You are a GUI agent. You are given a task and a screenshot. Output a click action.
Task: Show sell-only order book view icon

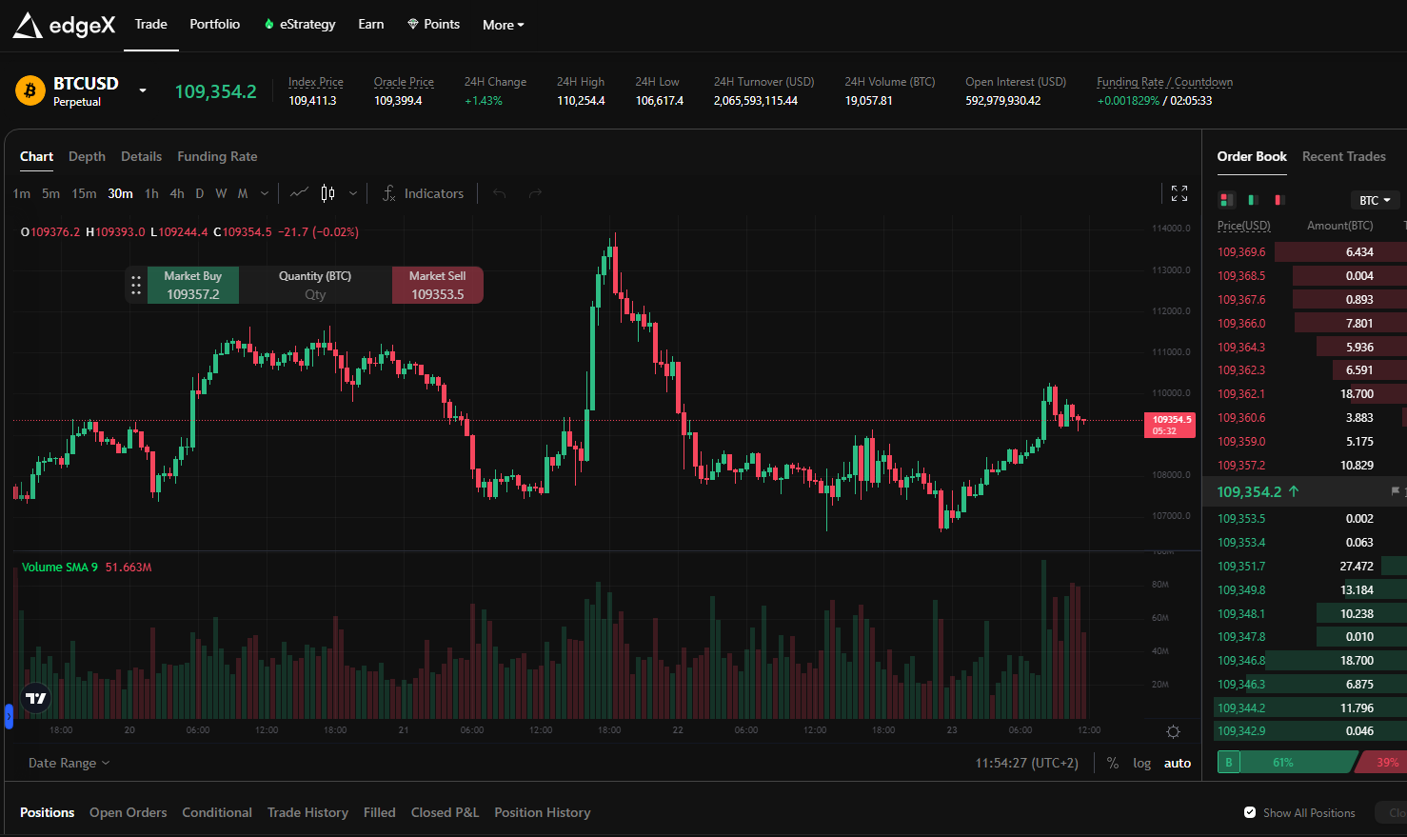point(1279,200)
